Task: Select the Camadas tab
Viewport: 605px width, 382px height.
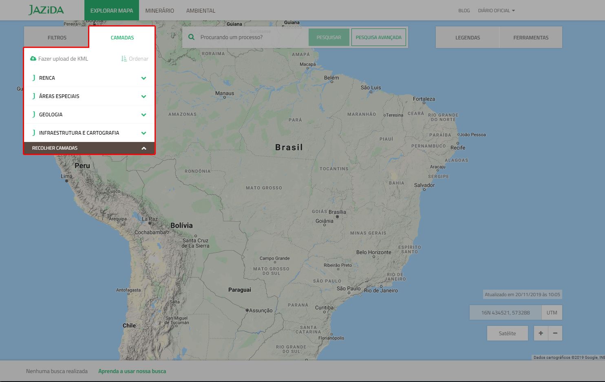Action: coord(122,37)
